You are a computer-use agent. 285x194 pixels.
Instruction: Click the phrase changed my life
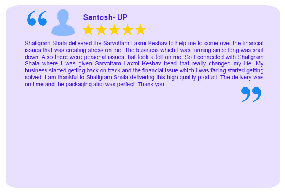click(x=231, y=63)
